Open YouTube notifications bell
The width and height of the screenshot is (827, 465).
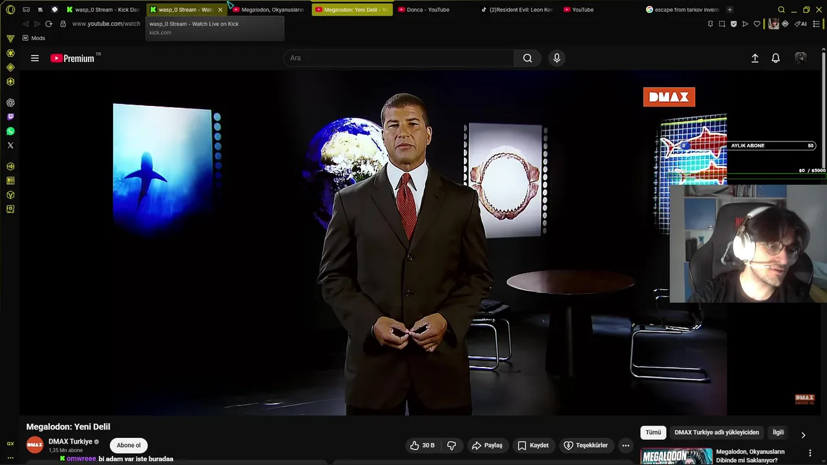[x=776, y=58]
